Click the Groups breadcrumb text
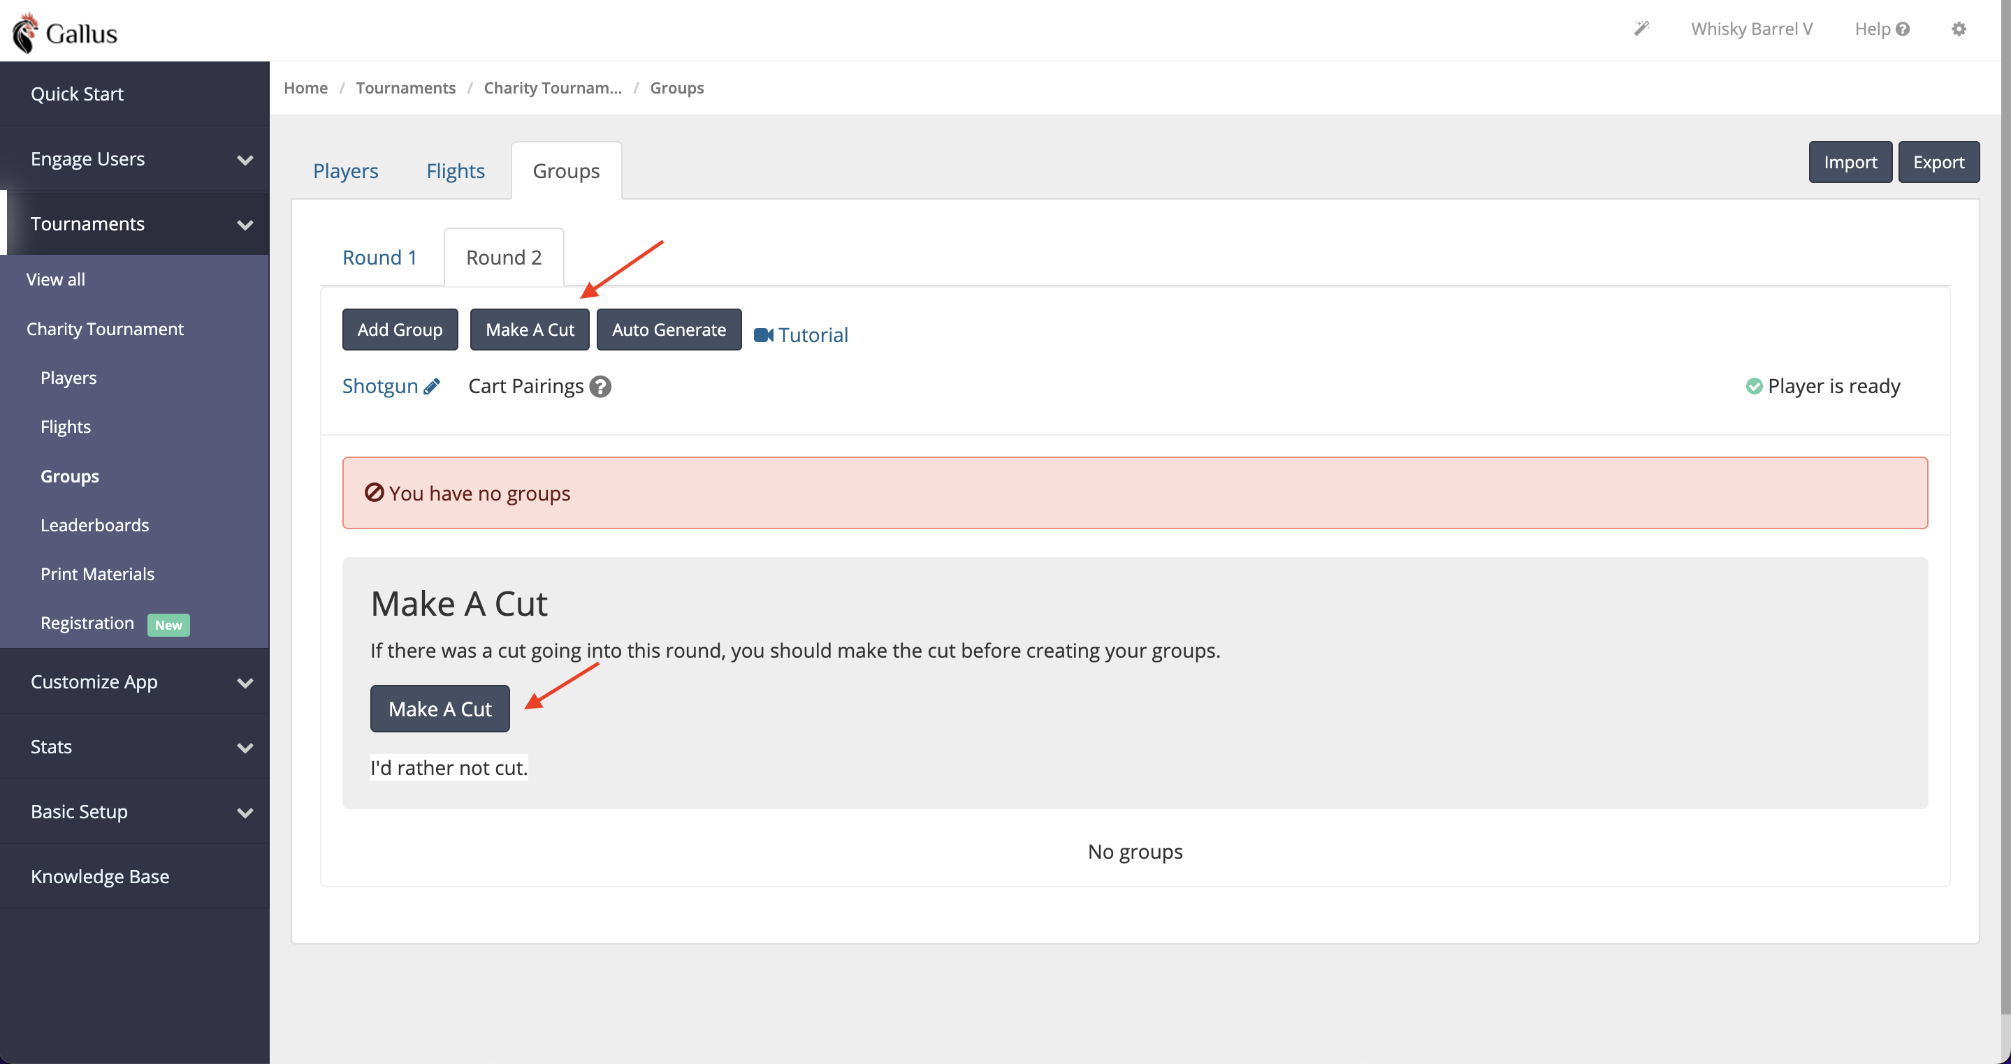Image resolution: width=2011 pixels, height=1064 pixels. (x=677, y=87)
